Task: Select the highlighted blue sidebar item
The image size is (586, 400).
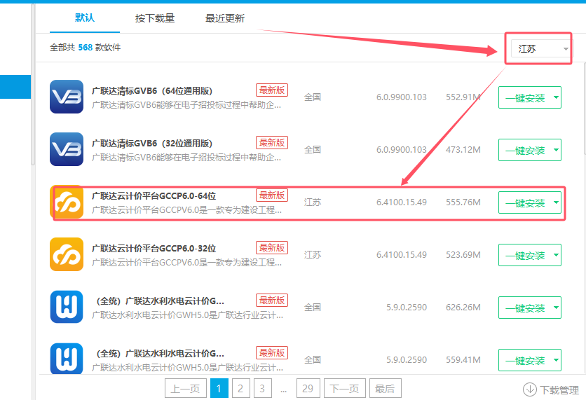Action: pos(15,87)
